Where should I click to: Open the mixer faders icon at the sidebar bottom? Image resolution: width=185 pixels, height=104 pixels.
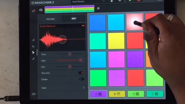(34, 94)
